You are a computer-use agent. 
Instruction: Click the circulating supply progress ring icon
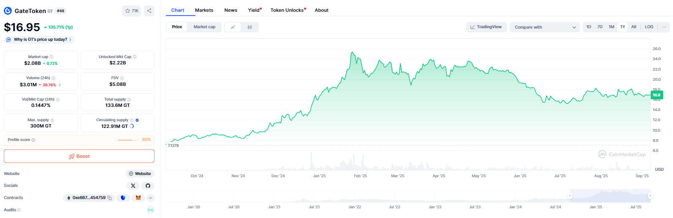click(x=132, y=126)
